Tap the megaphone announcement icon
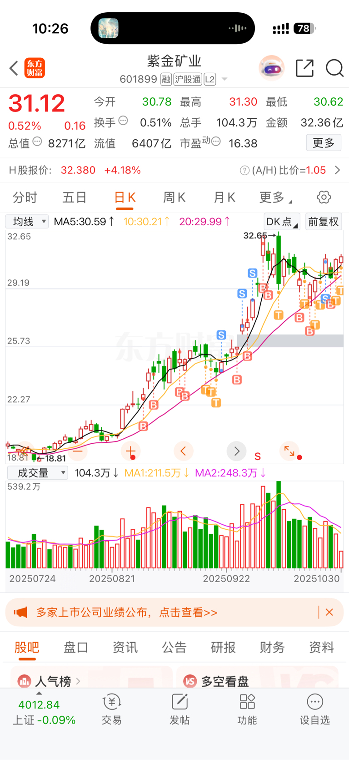 point(20,612)
